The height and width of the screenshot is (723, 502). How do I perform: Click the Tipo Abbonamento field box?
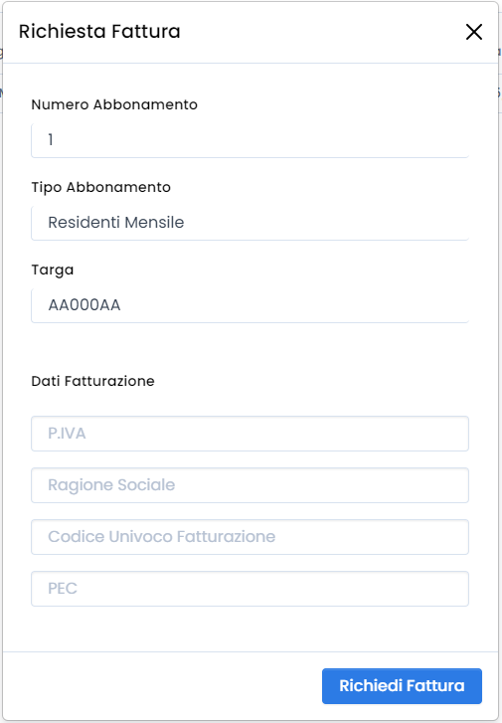coord(250,223)
